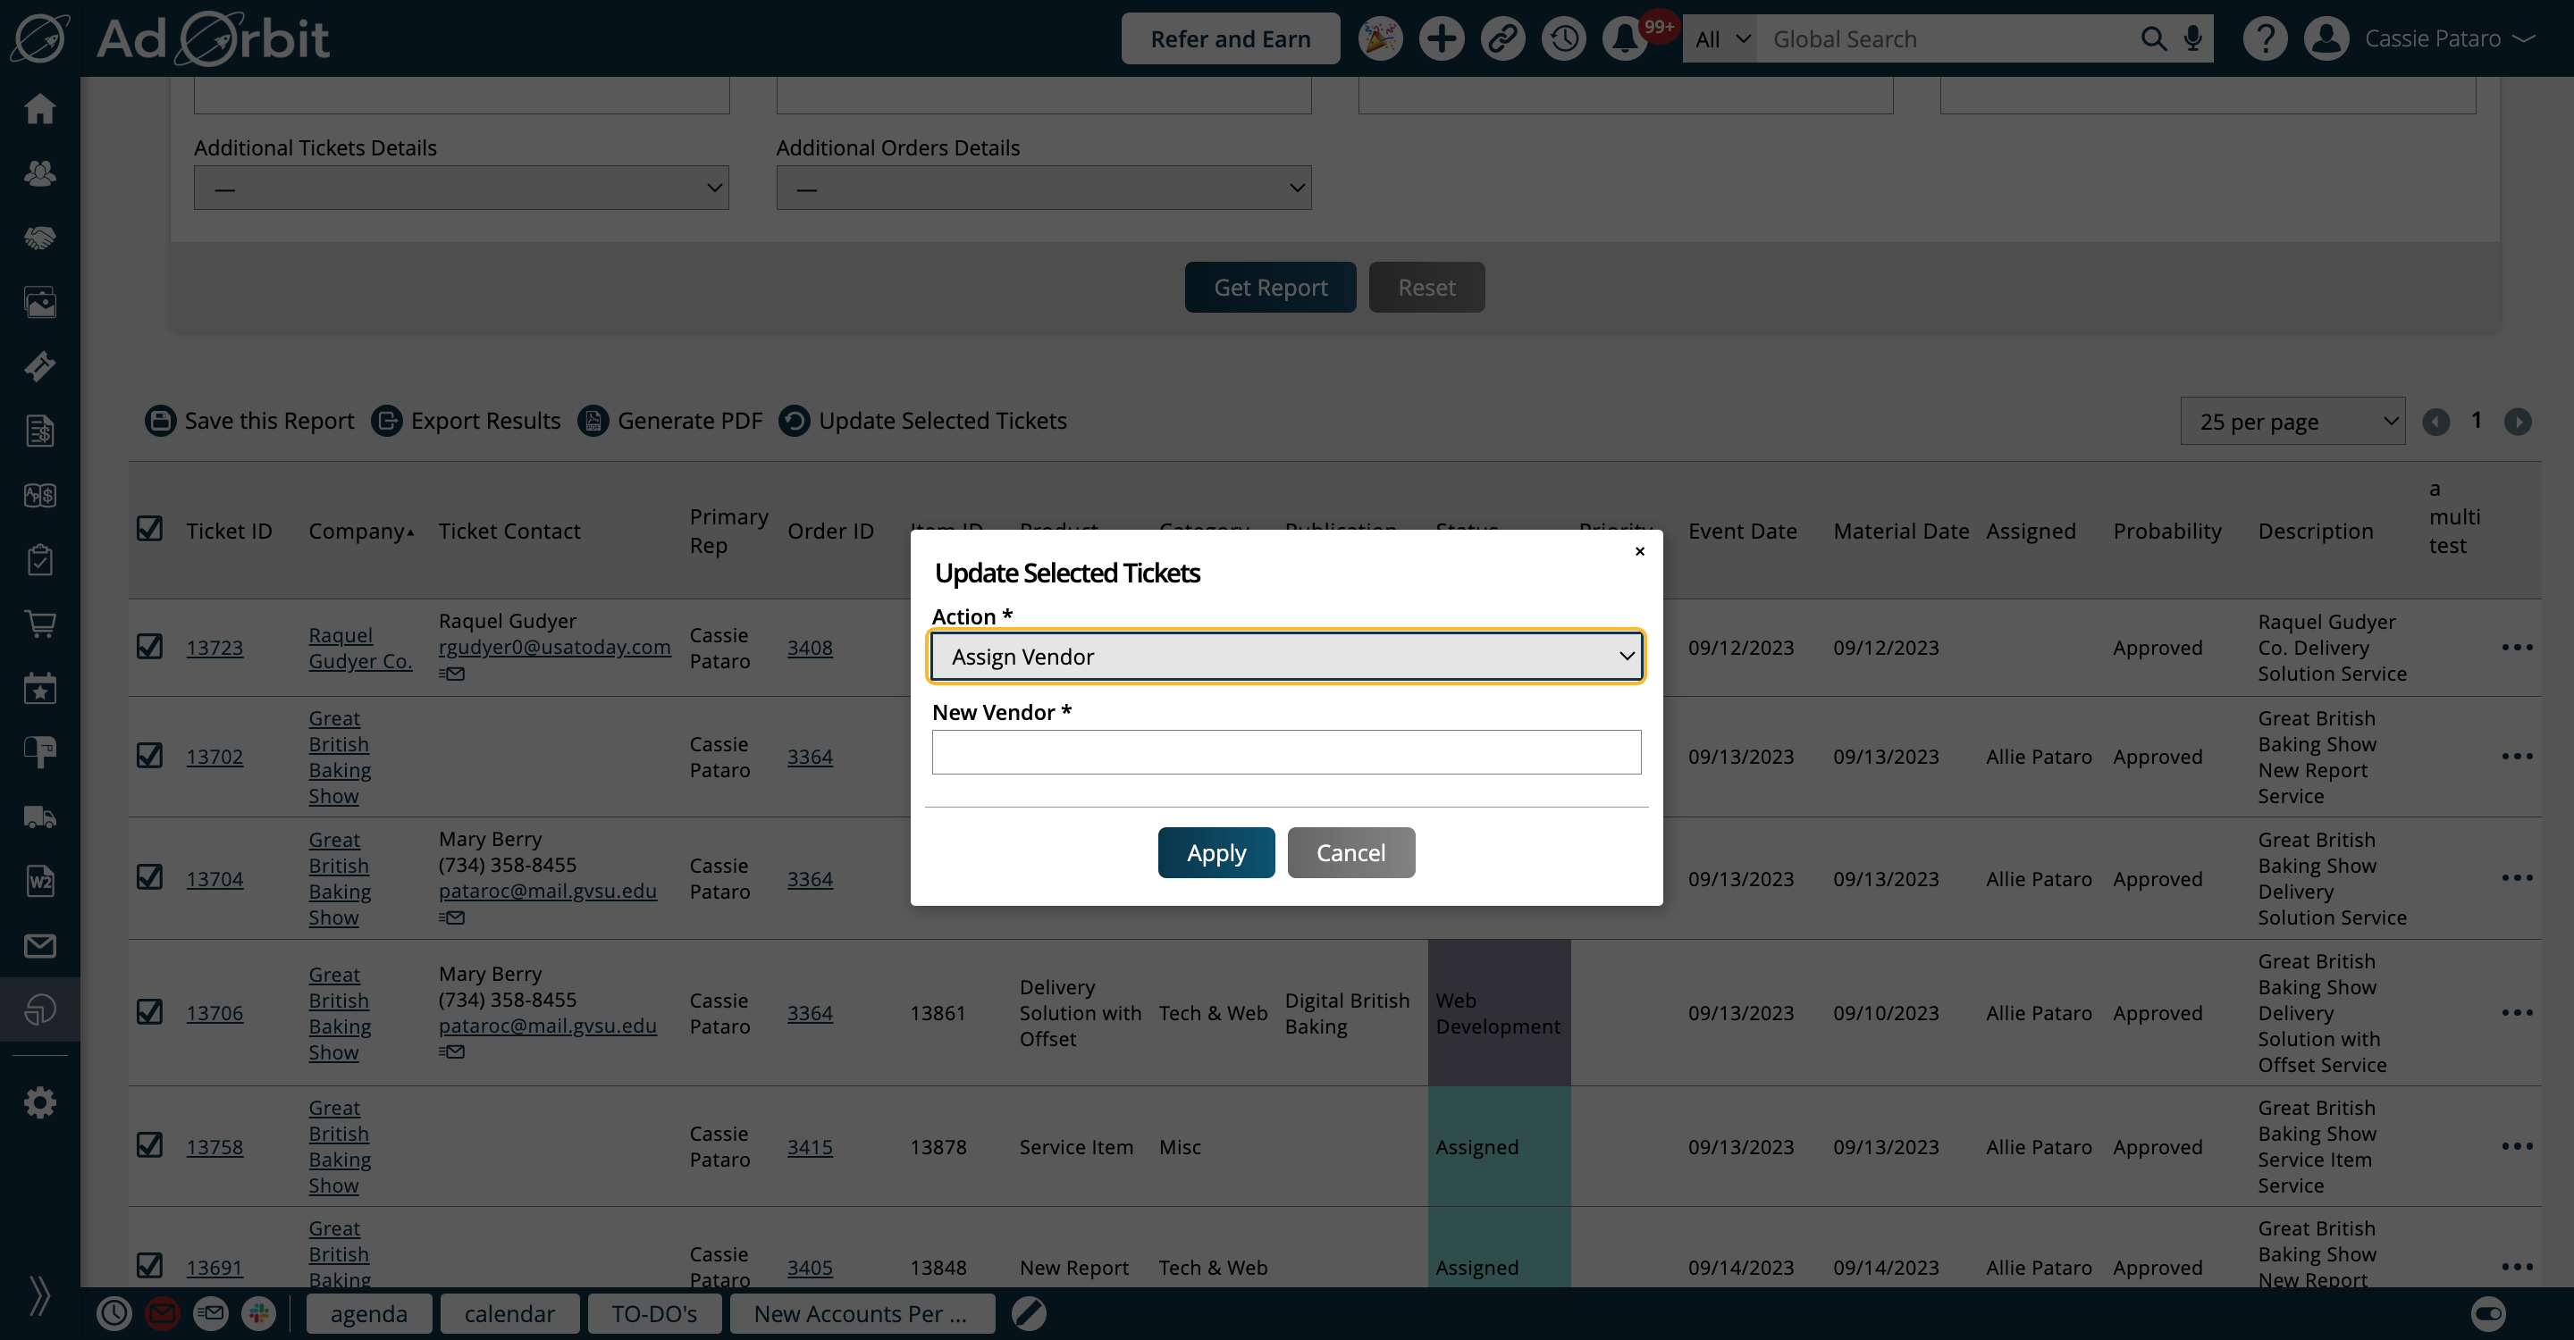Click Update Selected Tickets toolbar action
The width and height of the screenshot is (2574, 1340).
click(923, 421)
